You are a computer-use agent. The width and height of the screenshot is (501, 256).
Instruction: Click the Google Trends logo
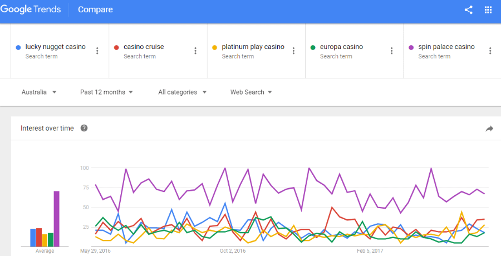coord(31,9)
